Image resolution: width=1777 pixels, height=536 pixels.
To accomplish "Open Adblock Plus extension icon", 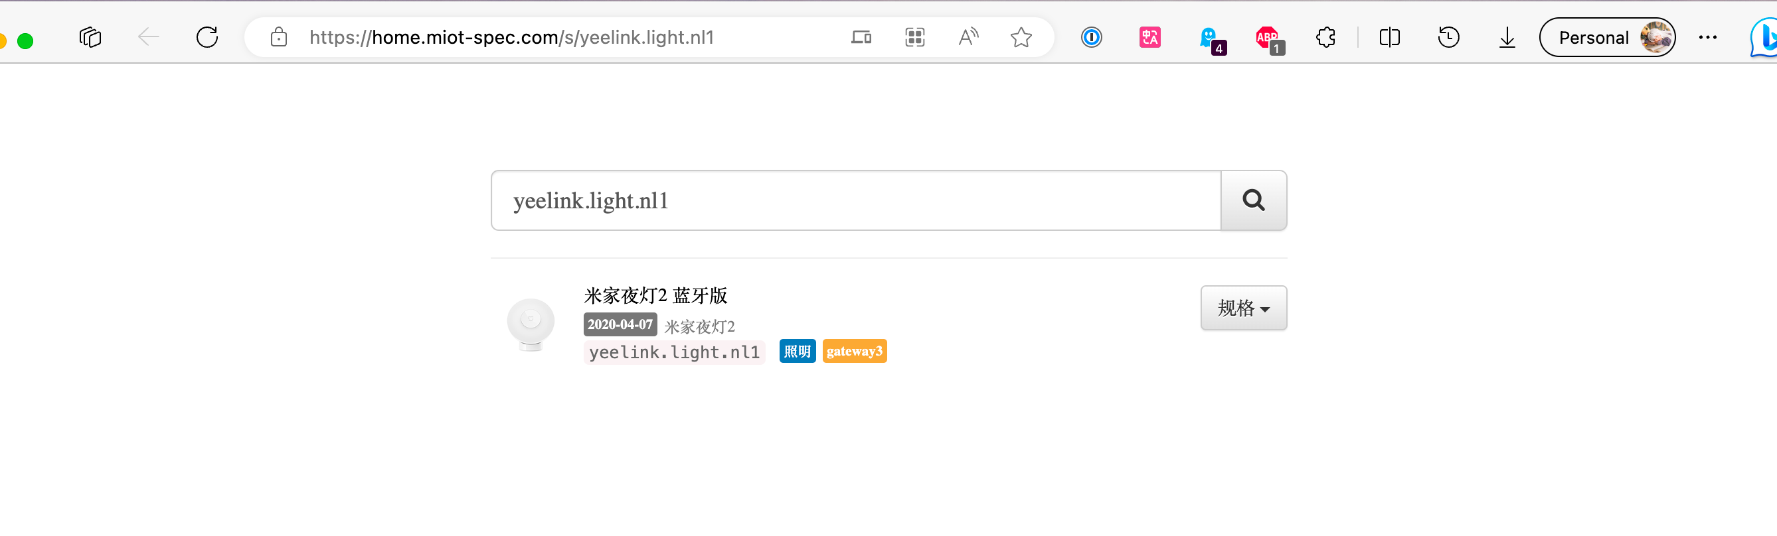I will 1267,38.
